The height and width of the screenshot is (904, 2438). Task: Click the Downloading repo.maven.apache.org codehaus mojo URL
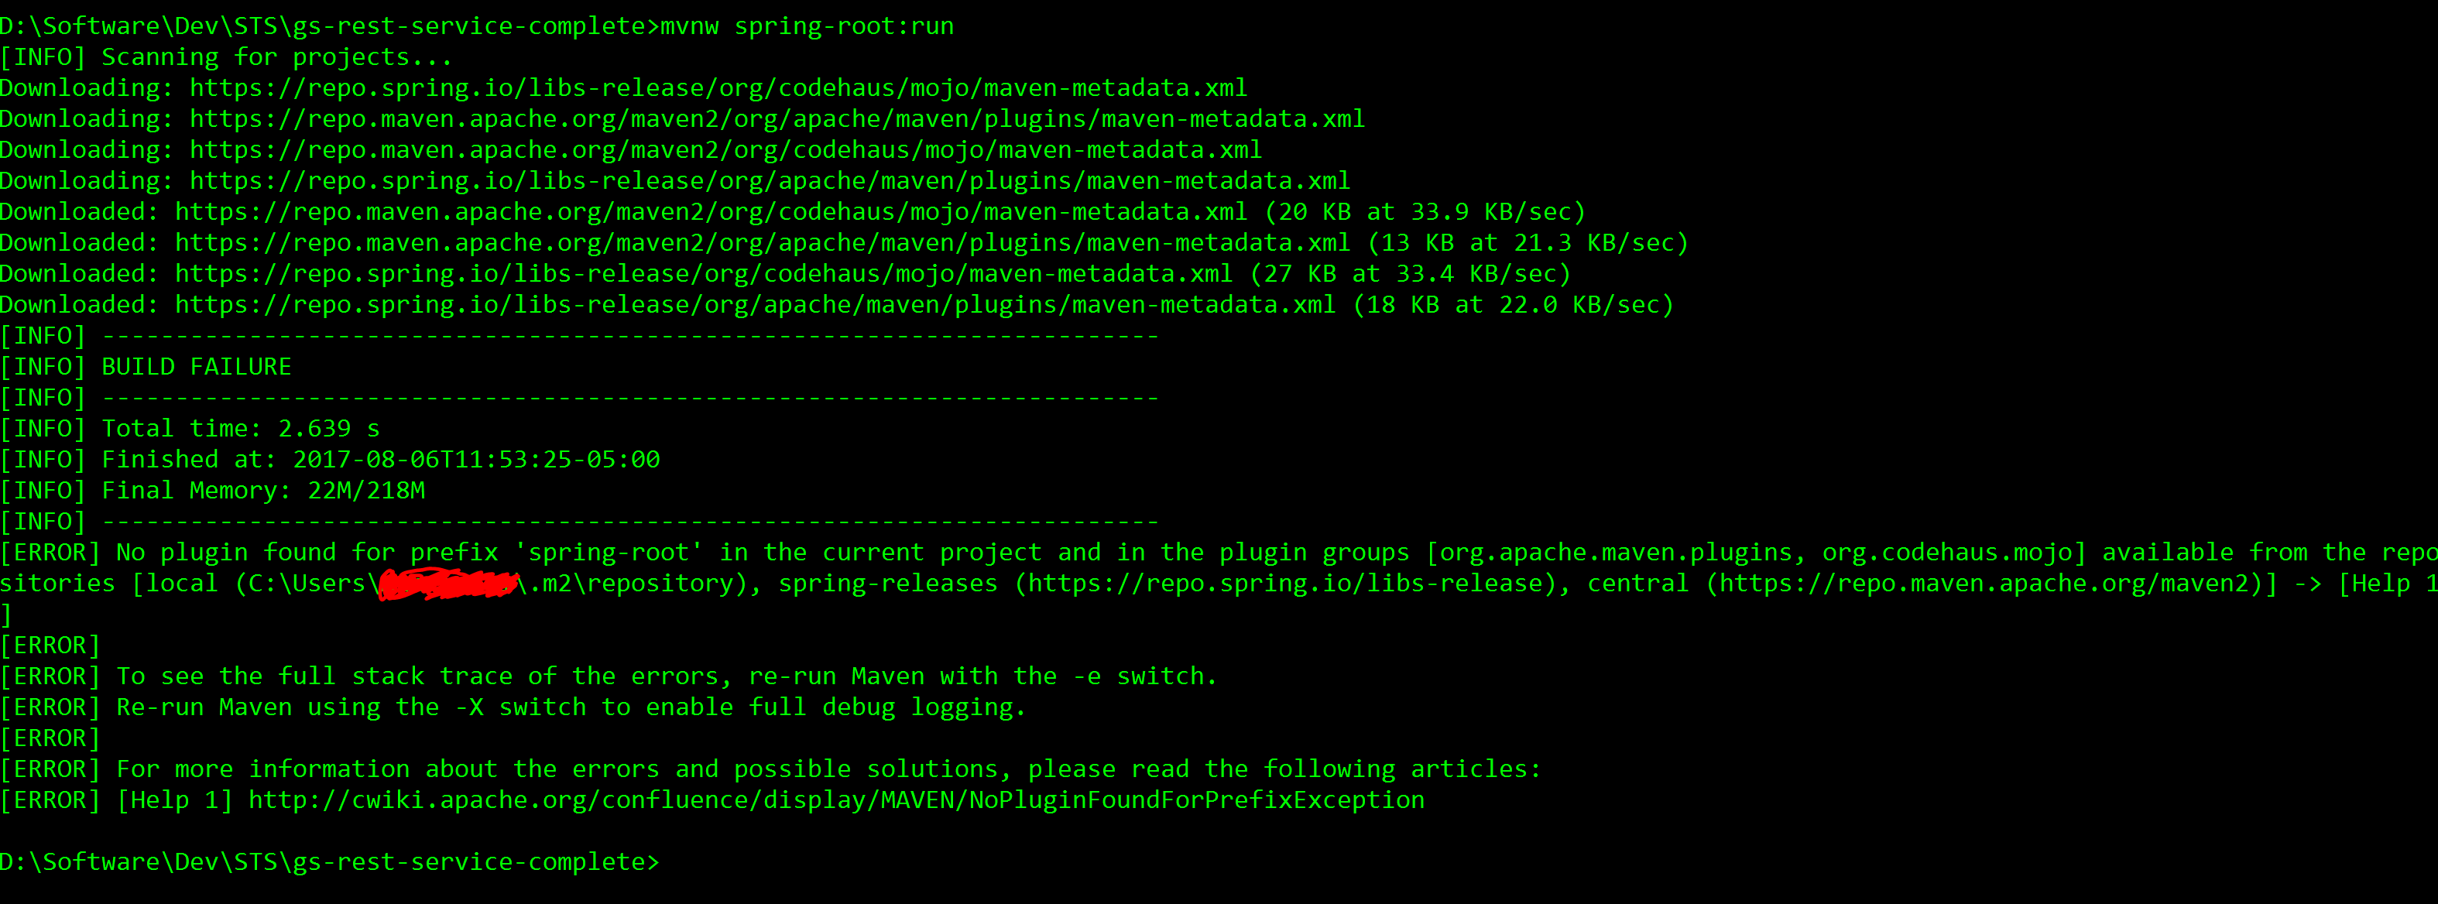coord(726,150)
